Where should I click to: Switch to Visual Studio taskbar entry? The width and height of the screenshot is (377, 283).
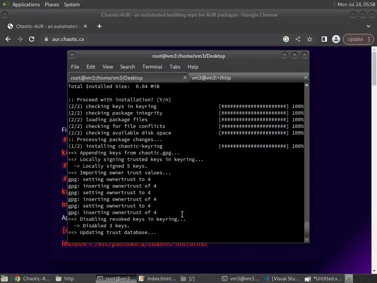(x=282, y=279)
